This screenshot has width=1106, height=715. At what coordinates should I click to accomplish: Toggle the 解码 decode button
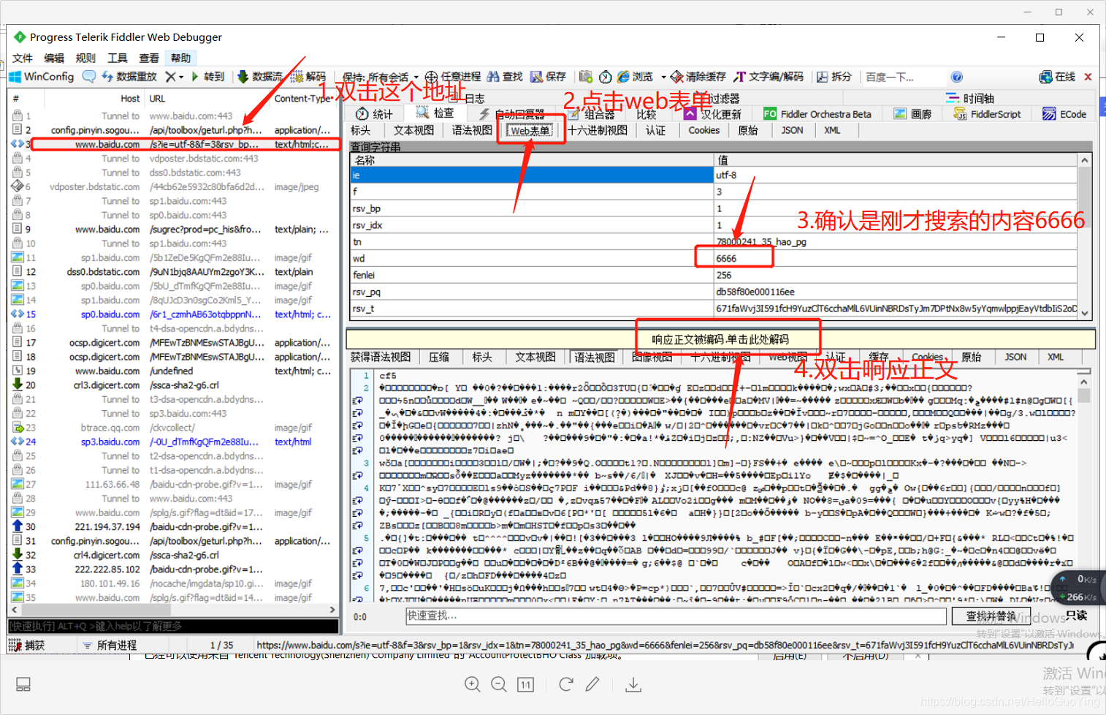308,77
